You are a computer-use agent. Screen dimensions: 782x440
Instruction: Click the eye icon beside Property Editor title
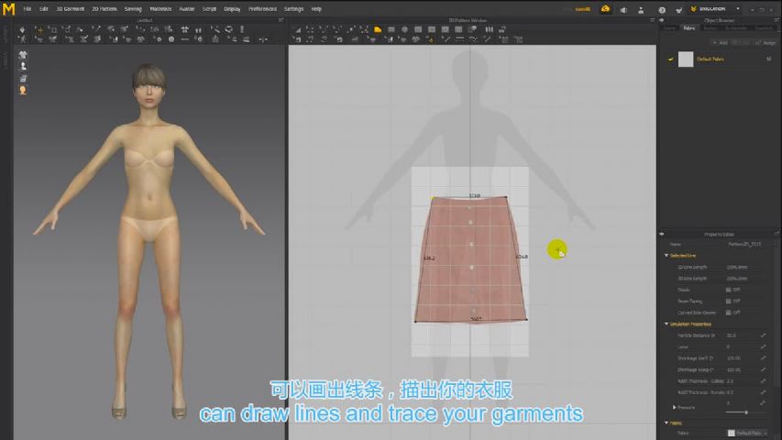[662, 234]
